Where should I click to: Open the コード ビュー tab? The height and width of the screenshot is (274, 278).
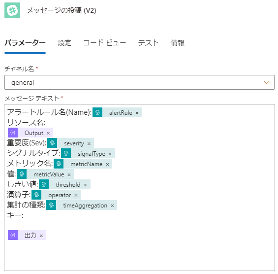104,43
